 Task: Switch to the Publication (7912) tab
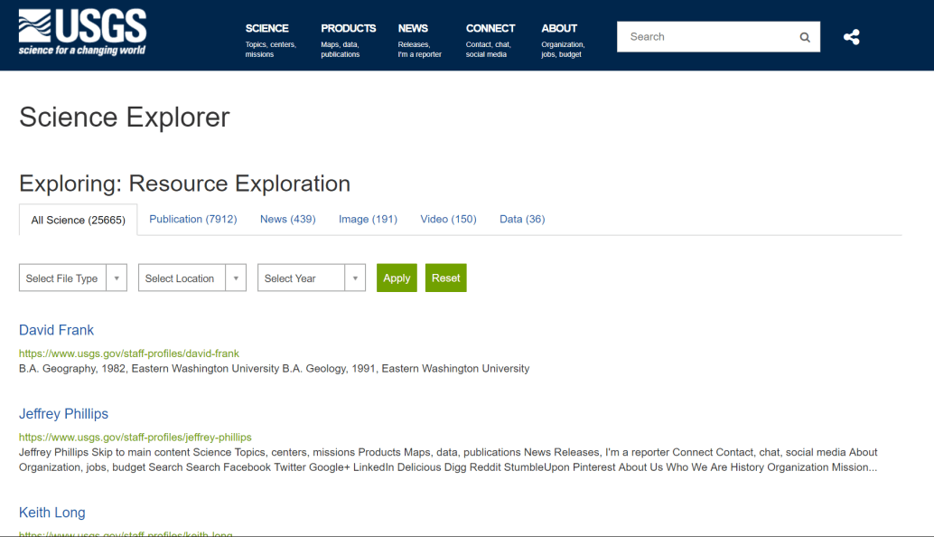click(193, 219)
